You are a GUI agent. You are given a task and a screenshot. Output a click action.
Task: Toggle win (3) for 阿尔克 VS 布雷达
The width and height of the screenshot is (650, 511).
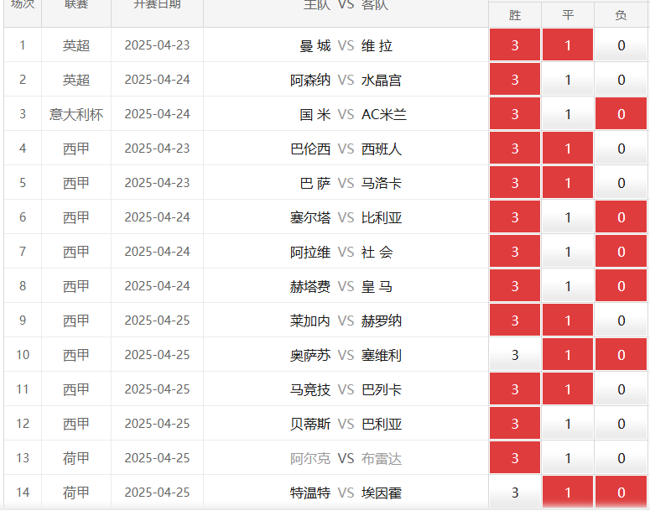(515, 458)
